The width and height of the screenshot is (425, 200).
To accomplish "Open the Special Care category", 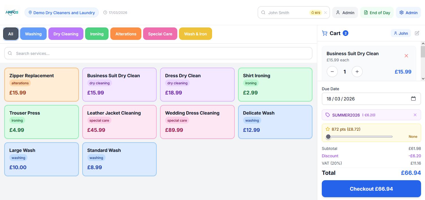I will coord(160,34).
